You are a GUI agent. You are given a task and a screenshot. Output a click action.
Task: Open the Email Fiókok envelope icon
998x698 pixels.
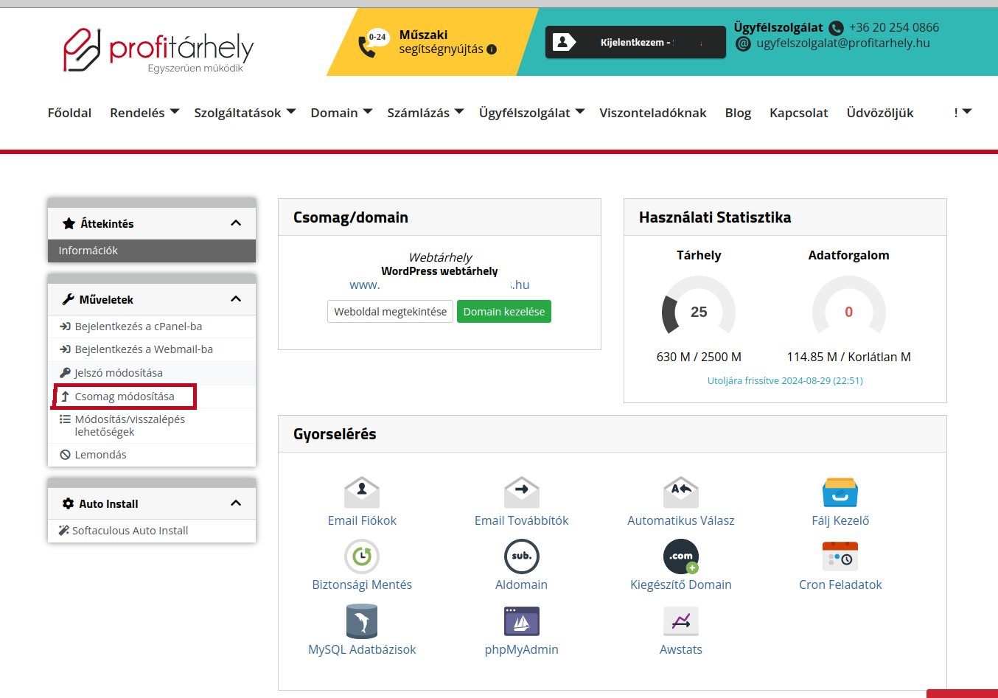pyautogui.click(x=362, y=492)
